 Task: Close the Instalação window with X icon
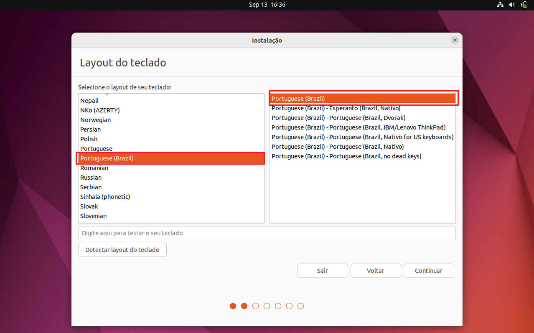click(455, 40)
